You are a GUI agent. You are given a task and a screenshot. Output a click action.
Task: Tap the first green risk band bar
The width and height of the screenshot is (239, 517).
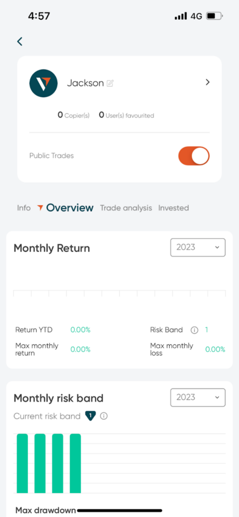22,463
